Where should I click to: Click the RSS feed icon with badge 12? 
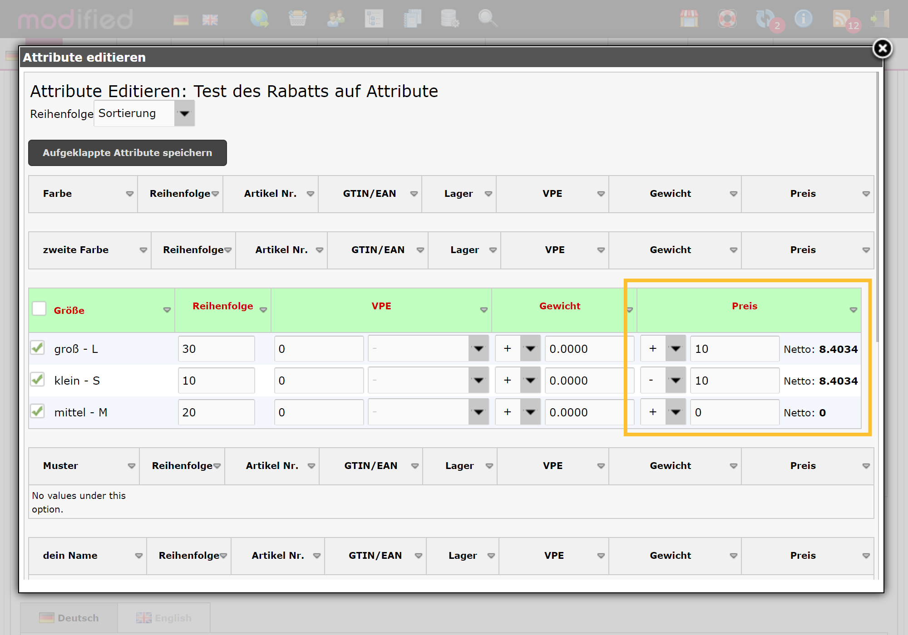[x=841, y=19]
